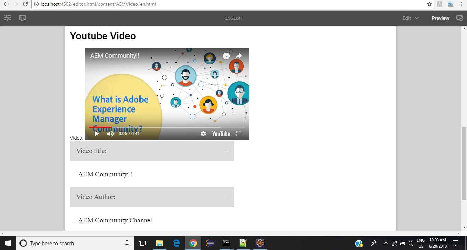Open the YouTube player settings gear
This screenshot has width=467, height=250.
203,134
